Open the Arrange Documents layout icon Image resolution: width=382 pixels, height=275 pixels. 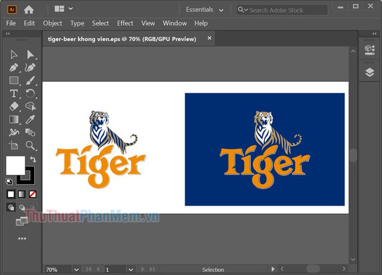click(59, 9)
